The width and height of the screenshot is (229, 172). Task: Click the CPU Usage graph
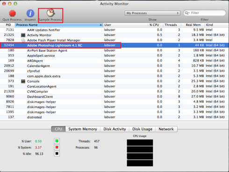tap(140, 153)
